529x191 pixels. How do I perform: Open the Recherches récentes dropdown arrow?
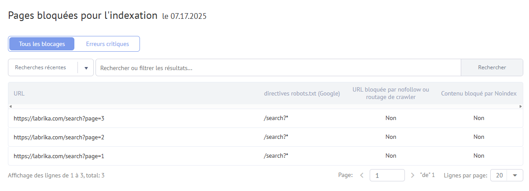[86, 68]
